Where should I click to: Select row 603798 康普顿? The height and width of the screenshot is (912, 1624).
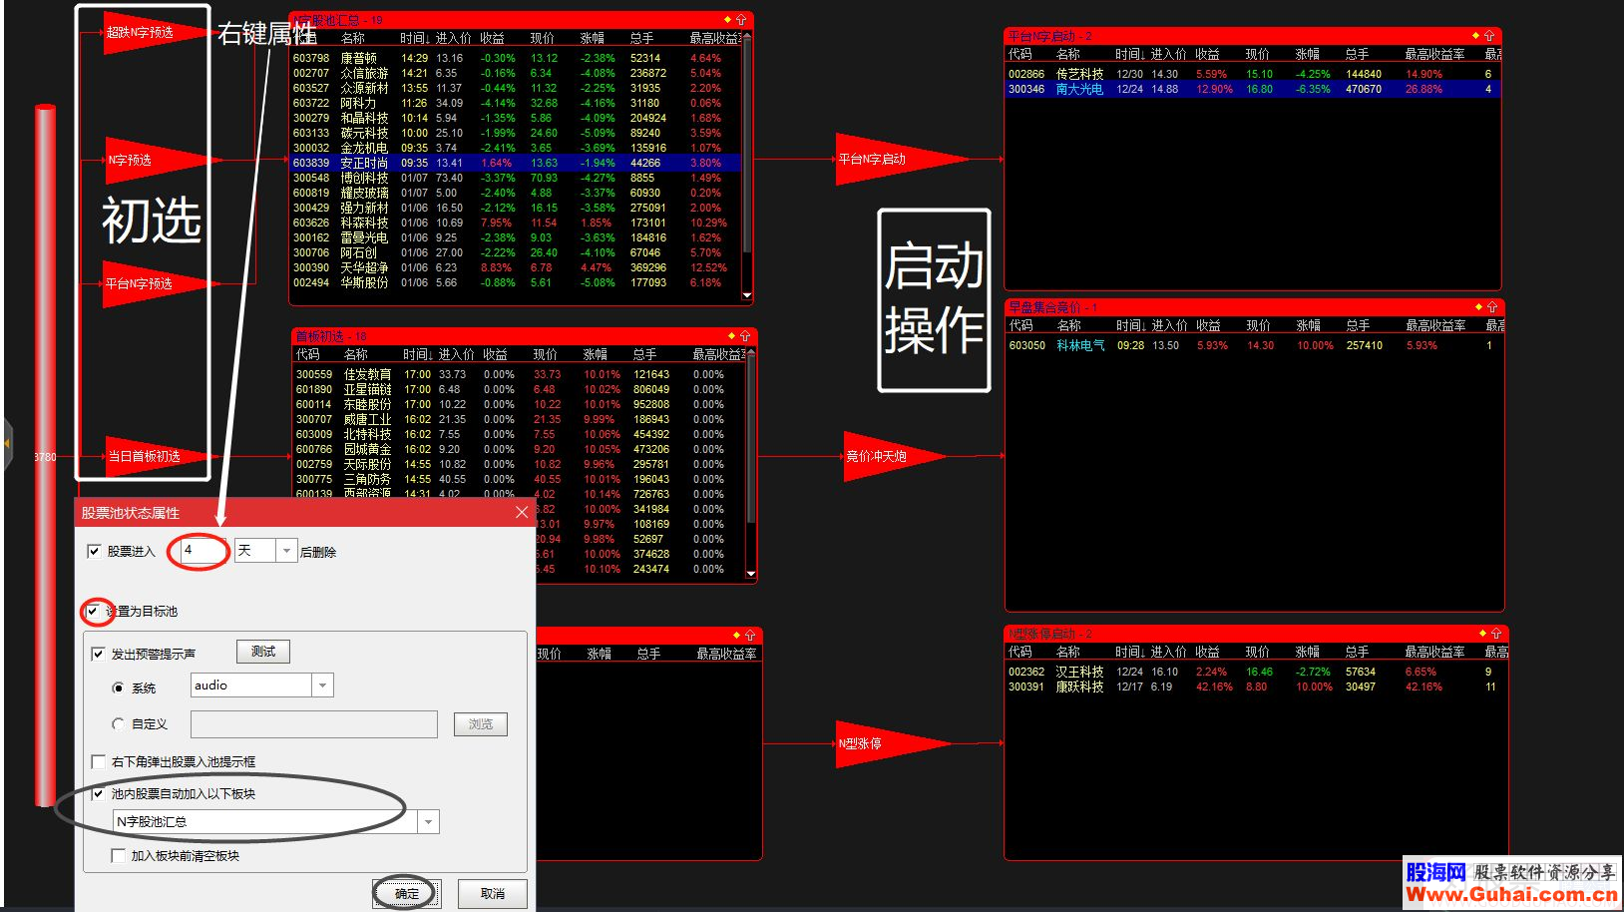[x=515, y=58]
